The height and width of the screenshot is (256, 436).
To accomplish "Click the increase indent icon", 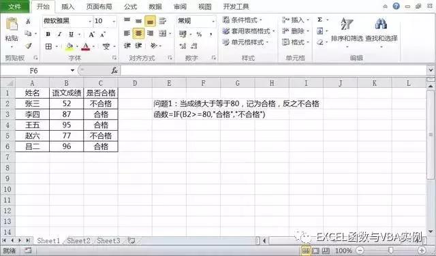I will pos(138,46).
